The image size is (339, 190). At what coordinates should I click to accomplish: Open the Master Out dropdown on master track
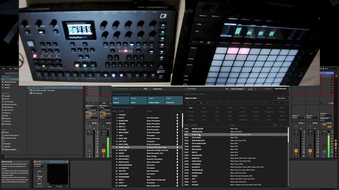326,120
